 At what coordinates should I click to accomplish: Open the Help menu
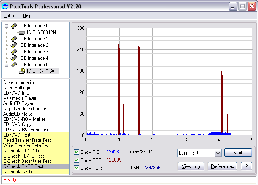(27, 15)
